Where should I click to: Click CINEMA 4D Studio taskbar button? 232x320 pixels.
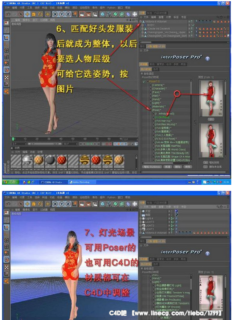tap(53, 182)
